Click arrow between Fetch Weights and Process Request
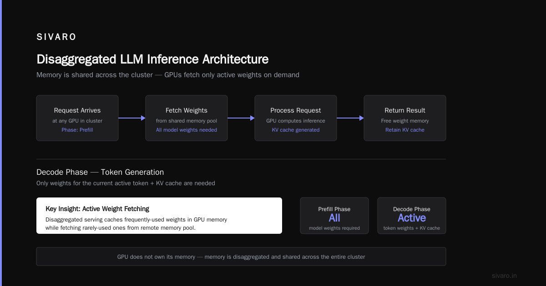This screenshot has width=546, height=286. (241, 118)
